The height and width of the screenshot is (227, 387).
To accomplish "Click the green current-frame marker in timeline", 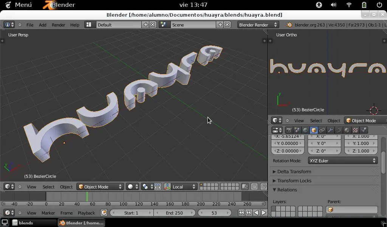I will point(87,196).
